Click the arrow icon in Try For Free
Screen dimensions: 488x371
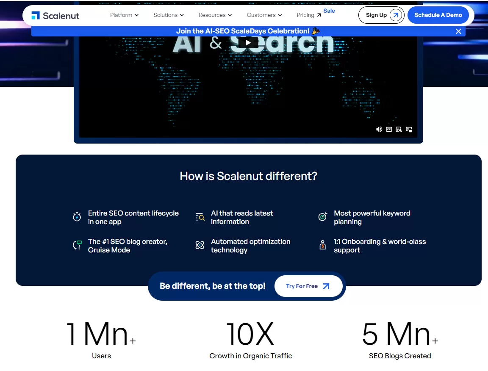click(326, 286)
